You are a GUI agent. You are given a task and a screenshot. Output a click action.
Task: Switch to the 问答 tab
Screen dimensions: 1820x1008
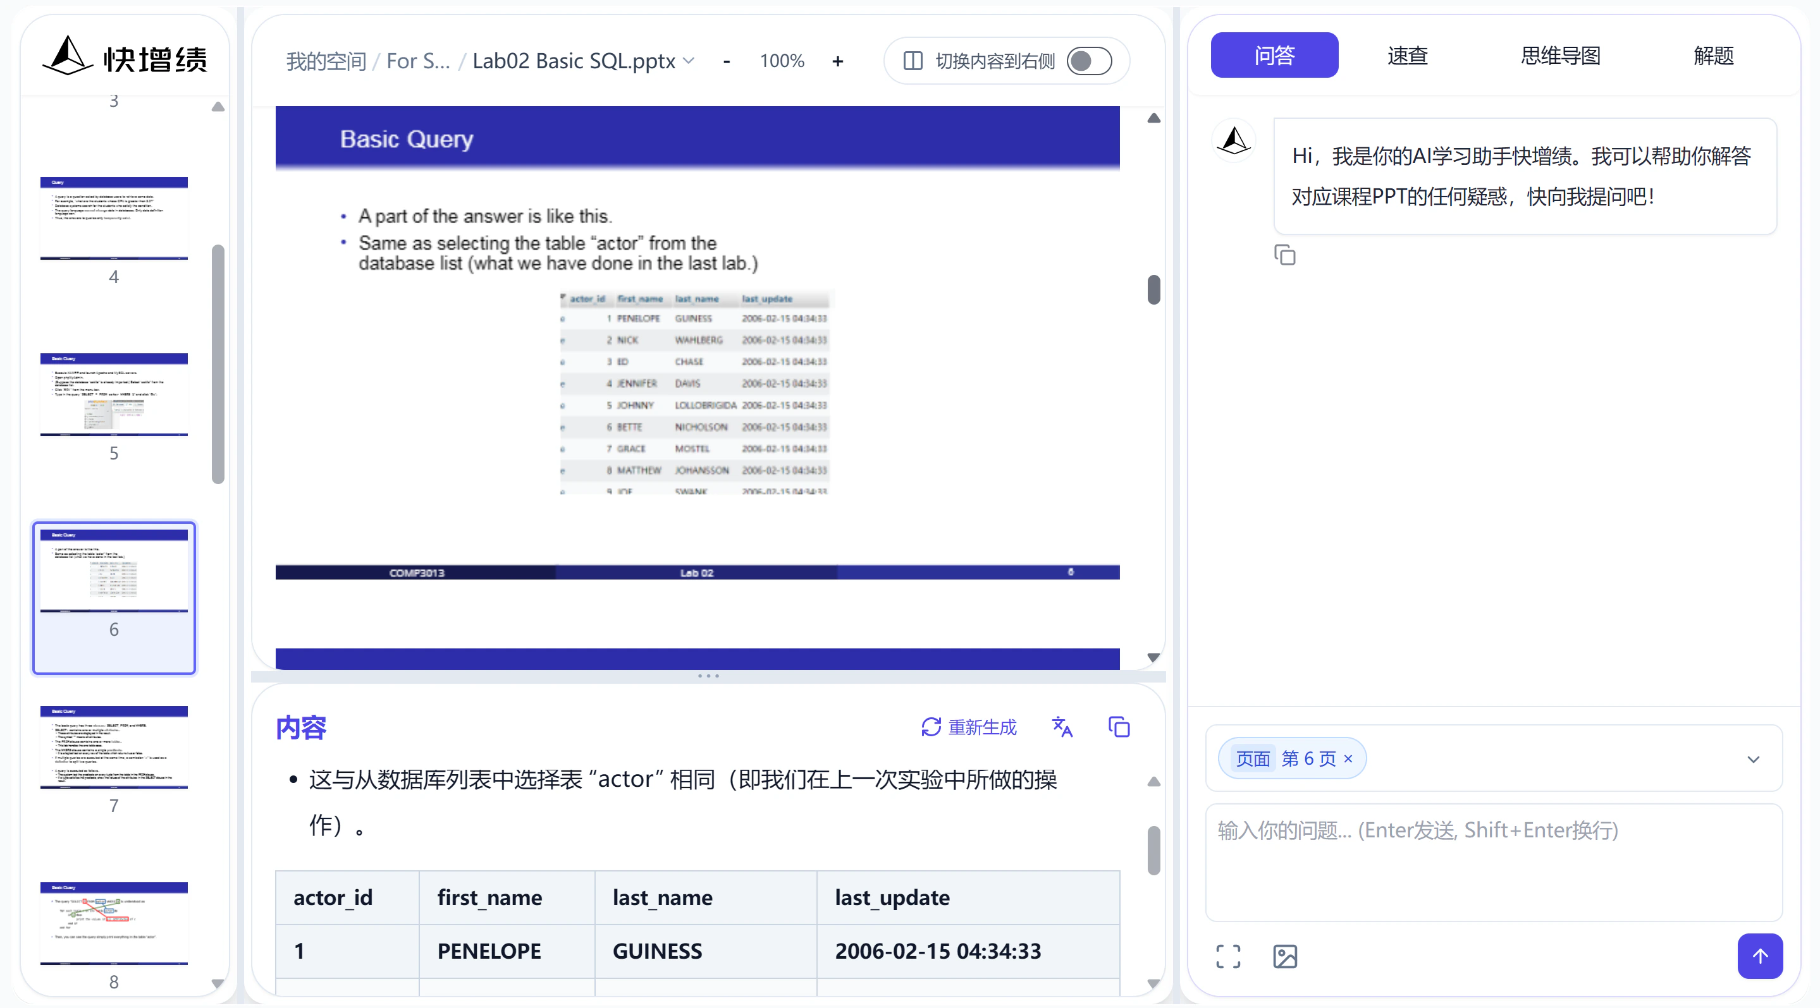(1274, 55)
